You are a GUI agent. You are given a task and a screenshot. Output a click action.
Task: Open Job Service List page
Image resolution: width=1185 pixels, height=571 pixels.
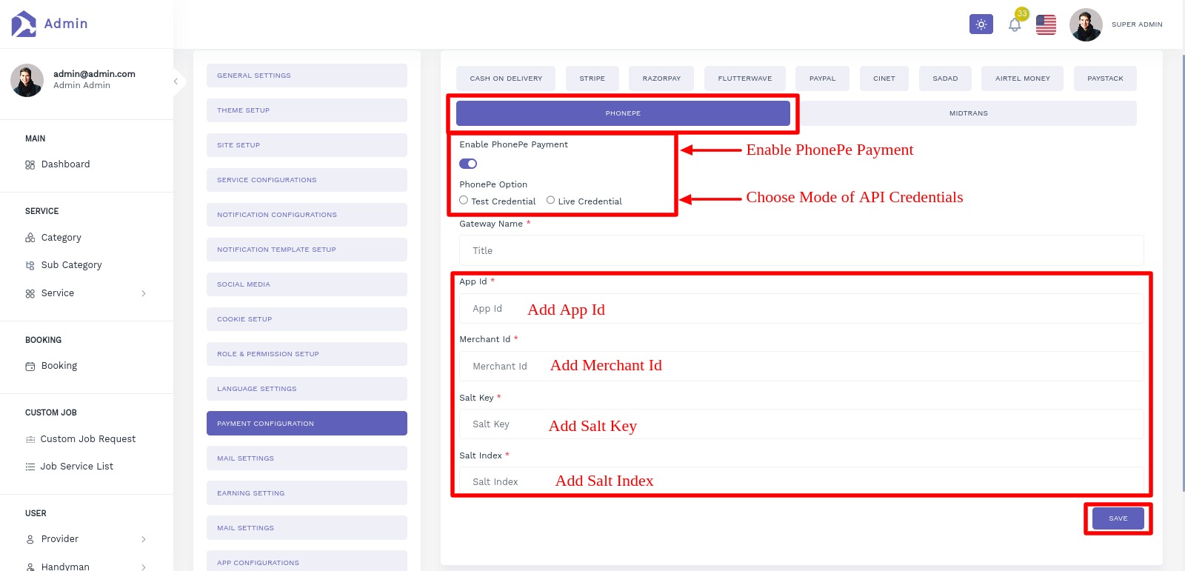[77, 467]
